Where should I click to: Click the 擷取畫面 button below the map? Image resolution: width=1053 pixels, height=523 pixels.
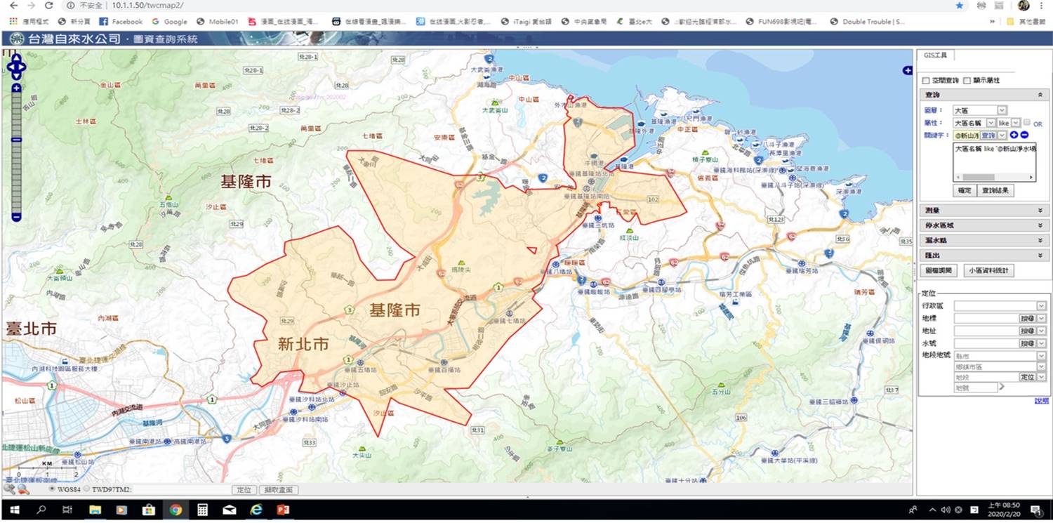pyautogui.click(x=279, y=490)
